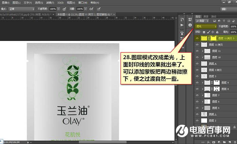Click the pressure-for-size icon in options bar
This screenshot has height=144, width=237.
99,9
